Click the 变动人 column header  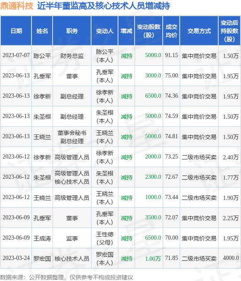point(104,31)
